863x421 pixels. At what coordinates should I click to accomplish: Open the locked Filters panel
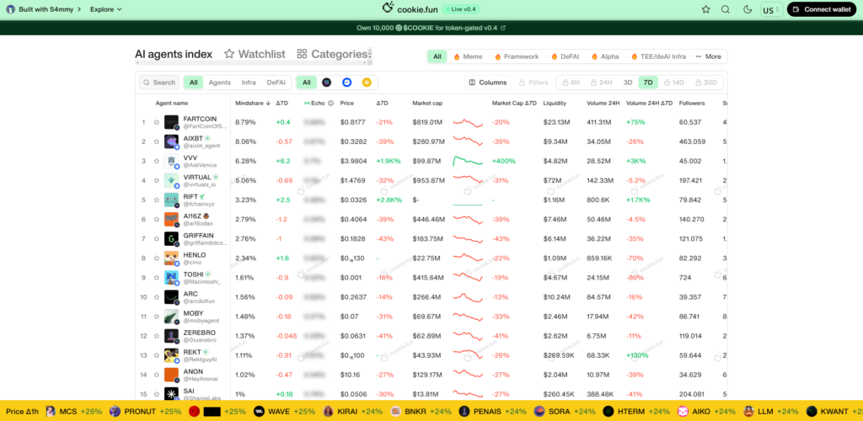point(533,83)
